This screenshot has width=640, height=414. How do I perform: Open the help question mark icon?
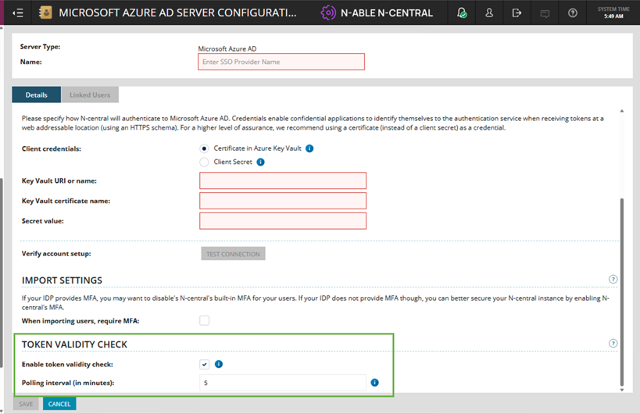coord(573,13)
